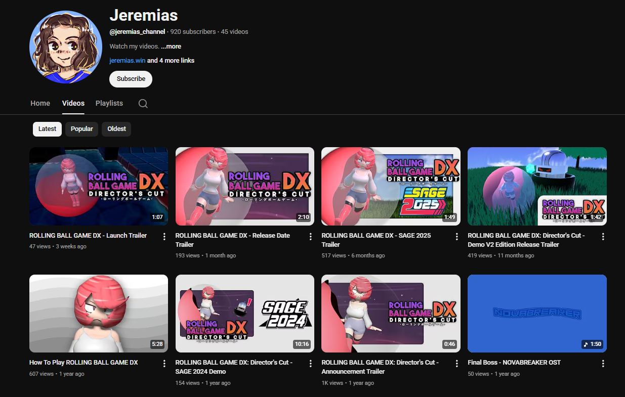Click '50 views • 1 year ago' text
The image size is (625, 397).
tap(493, 374)
